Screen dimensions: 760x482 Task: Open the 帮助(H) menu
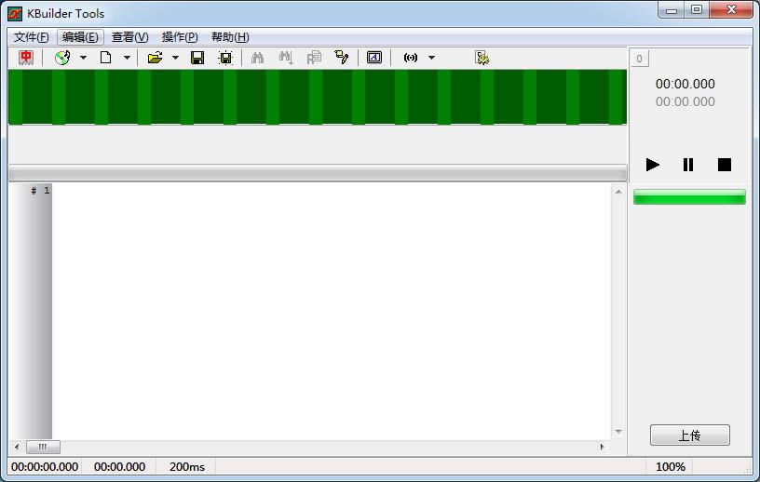pyautogui.click(x=230, y=37)
